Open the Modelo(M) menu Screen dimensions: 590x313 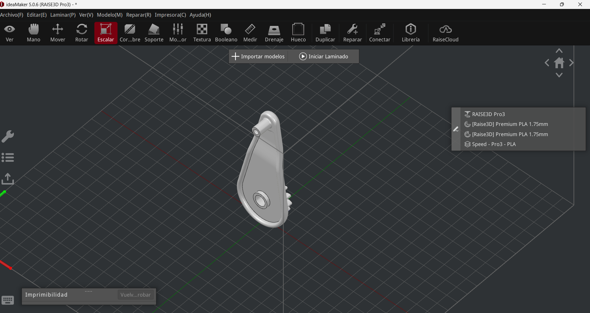tap(110, 15)
